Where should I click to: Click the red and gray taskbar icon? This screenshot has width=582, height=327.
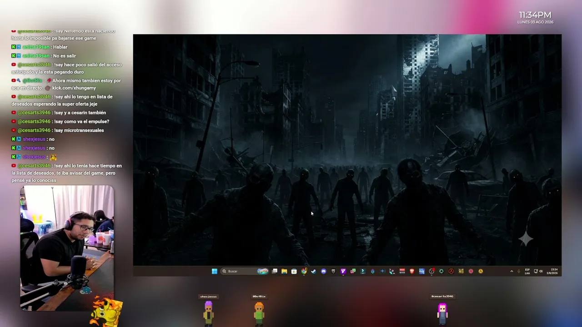point(402,271)
